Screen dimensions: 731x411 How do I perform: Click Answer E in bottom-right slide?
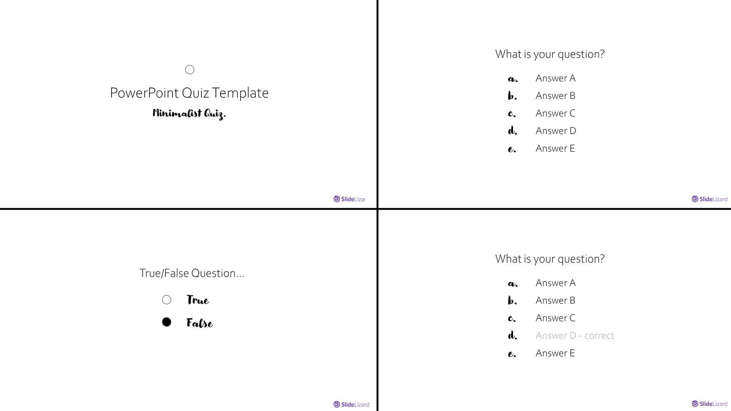coord(555,353)
